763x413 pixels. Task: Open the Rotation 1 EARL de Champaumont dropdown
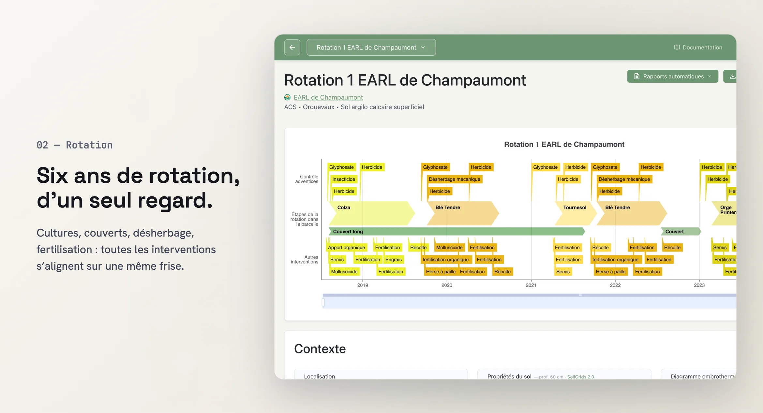tap(371, 47)
